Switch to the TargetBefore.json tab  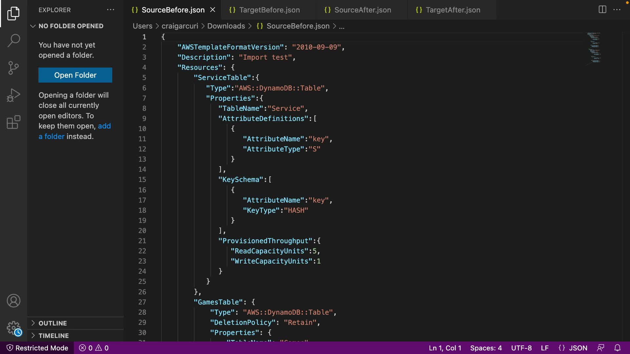point(269,10)
